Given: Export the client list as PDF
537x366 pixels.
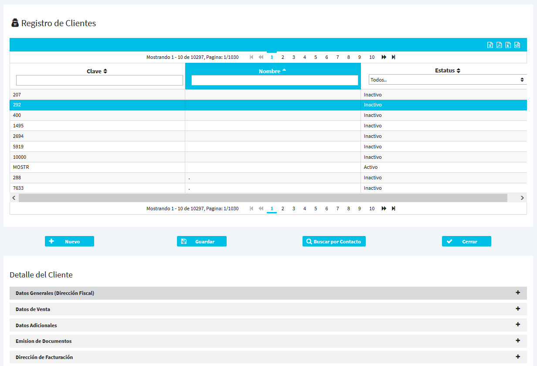Looking at the screenshot, I should 499,45.
